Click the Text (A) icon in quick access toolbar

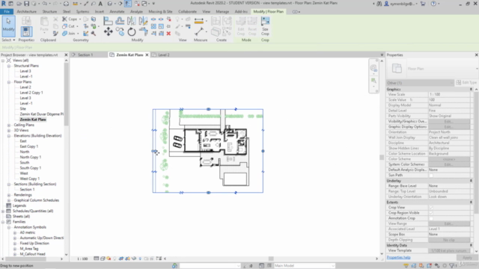[100, 4]
